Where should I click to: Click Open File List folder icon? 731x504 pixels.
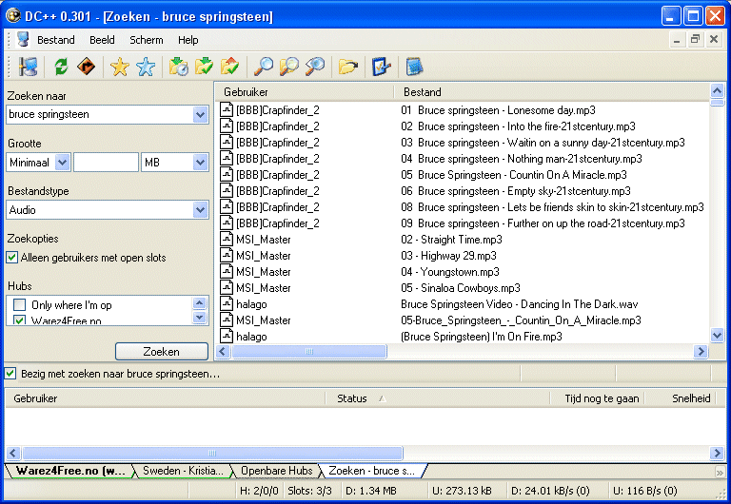[x=347, y=67]
